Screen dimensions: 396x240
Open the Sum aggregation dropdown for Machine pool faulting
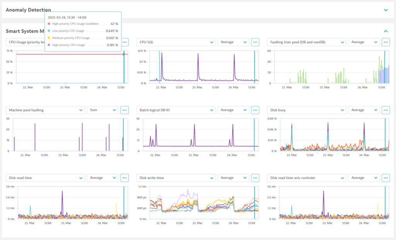(102, 110)
